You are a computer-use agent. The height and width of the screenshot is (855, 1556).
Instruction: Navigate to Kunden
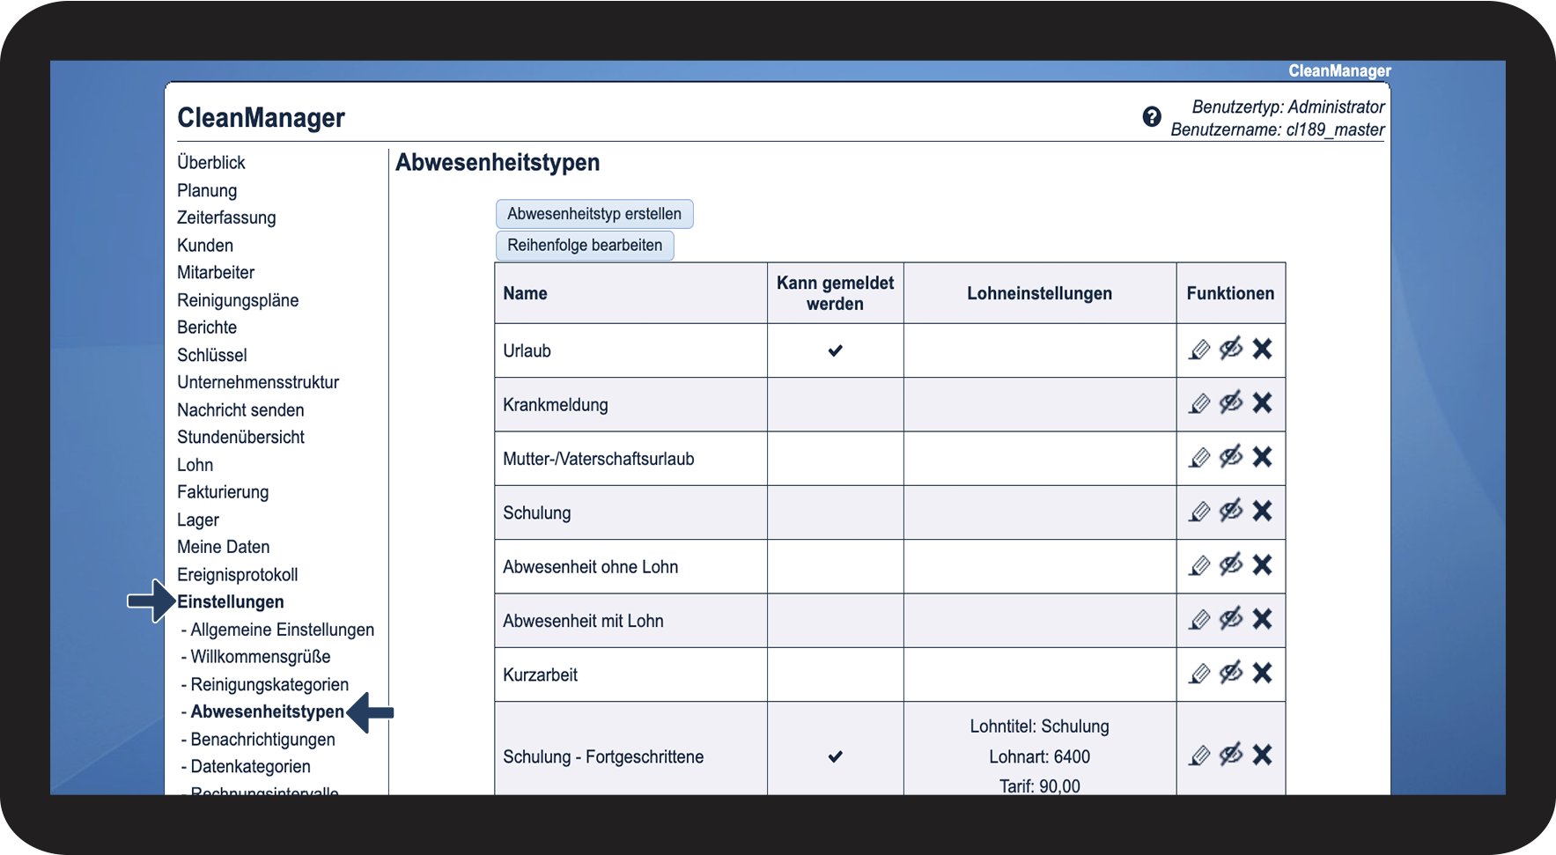[x=205, y=246]
